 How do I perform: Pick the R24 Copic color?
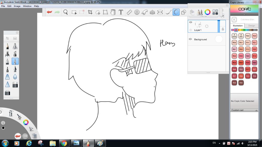(234, 63)
